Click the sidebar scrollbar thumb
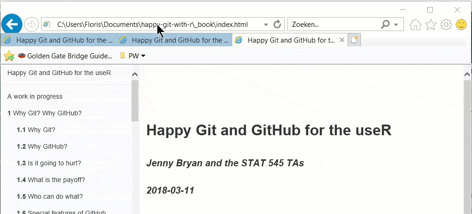This screenshot has height=214, width=472. pyautogui.click(x=135, y=101)
